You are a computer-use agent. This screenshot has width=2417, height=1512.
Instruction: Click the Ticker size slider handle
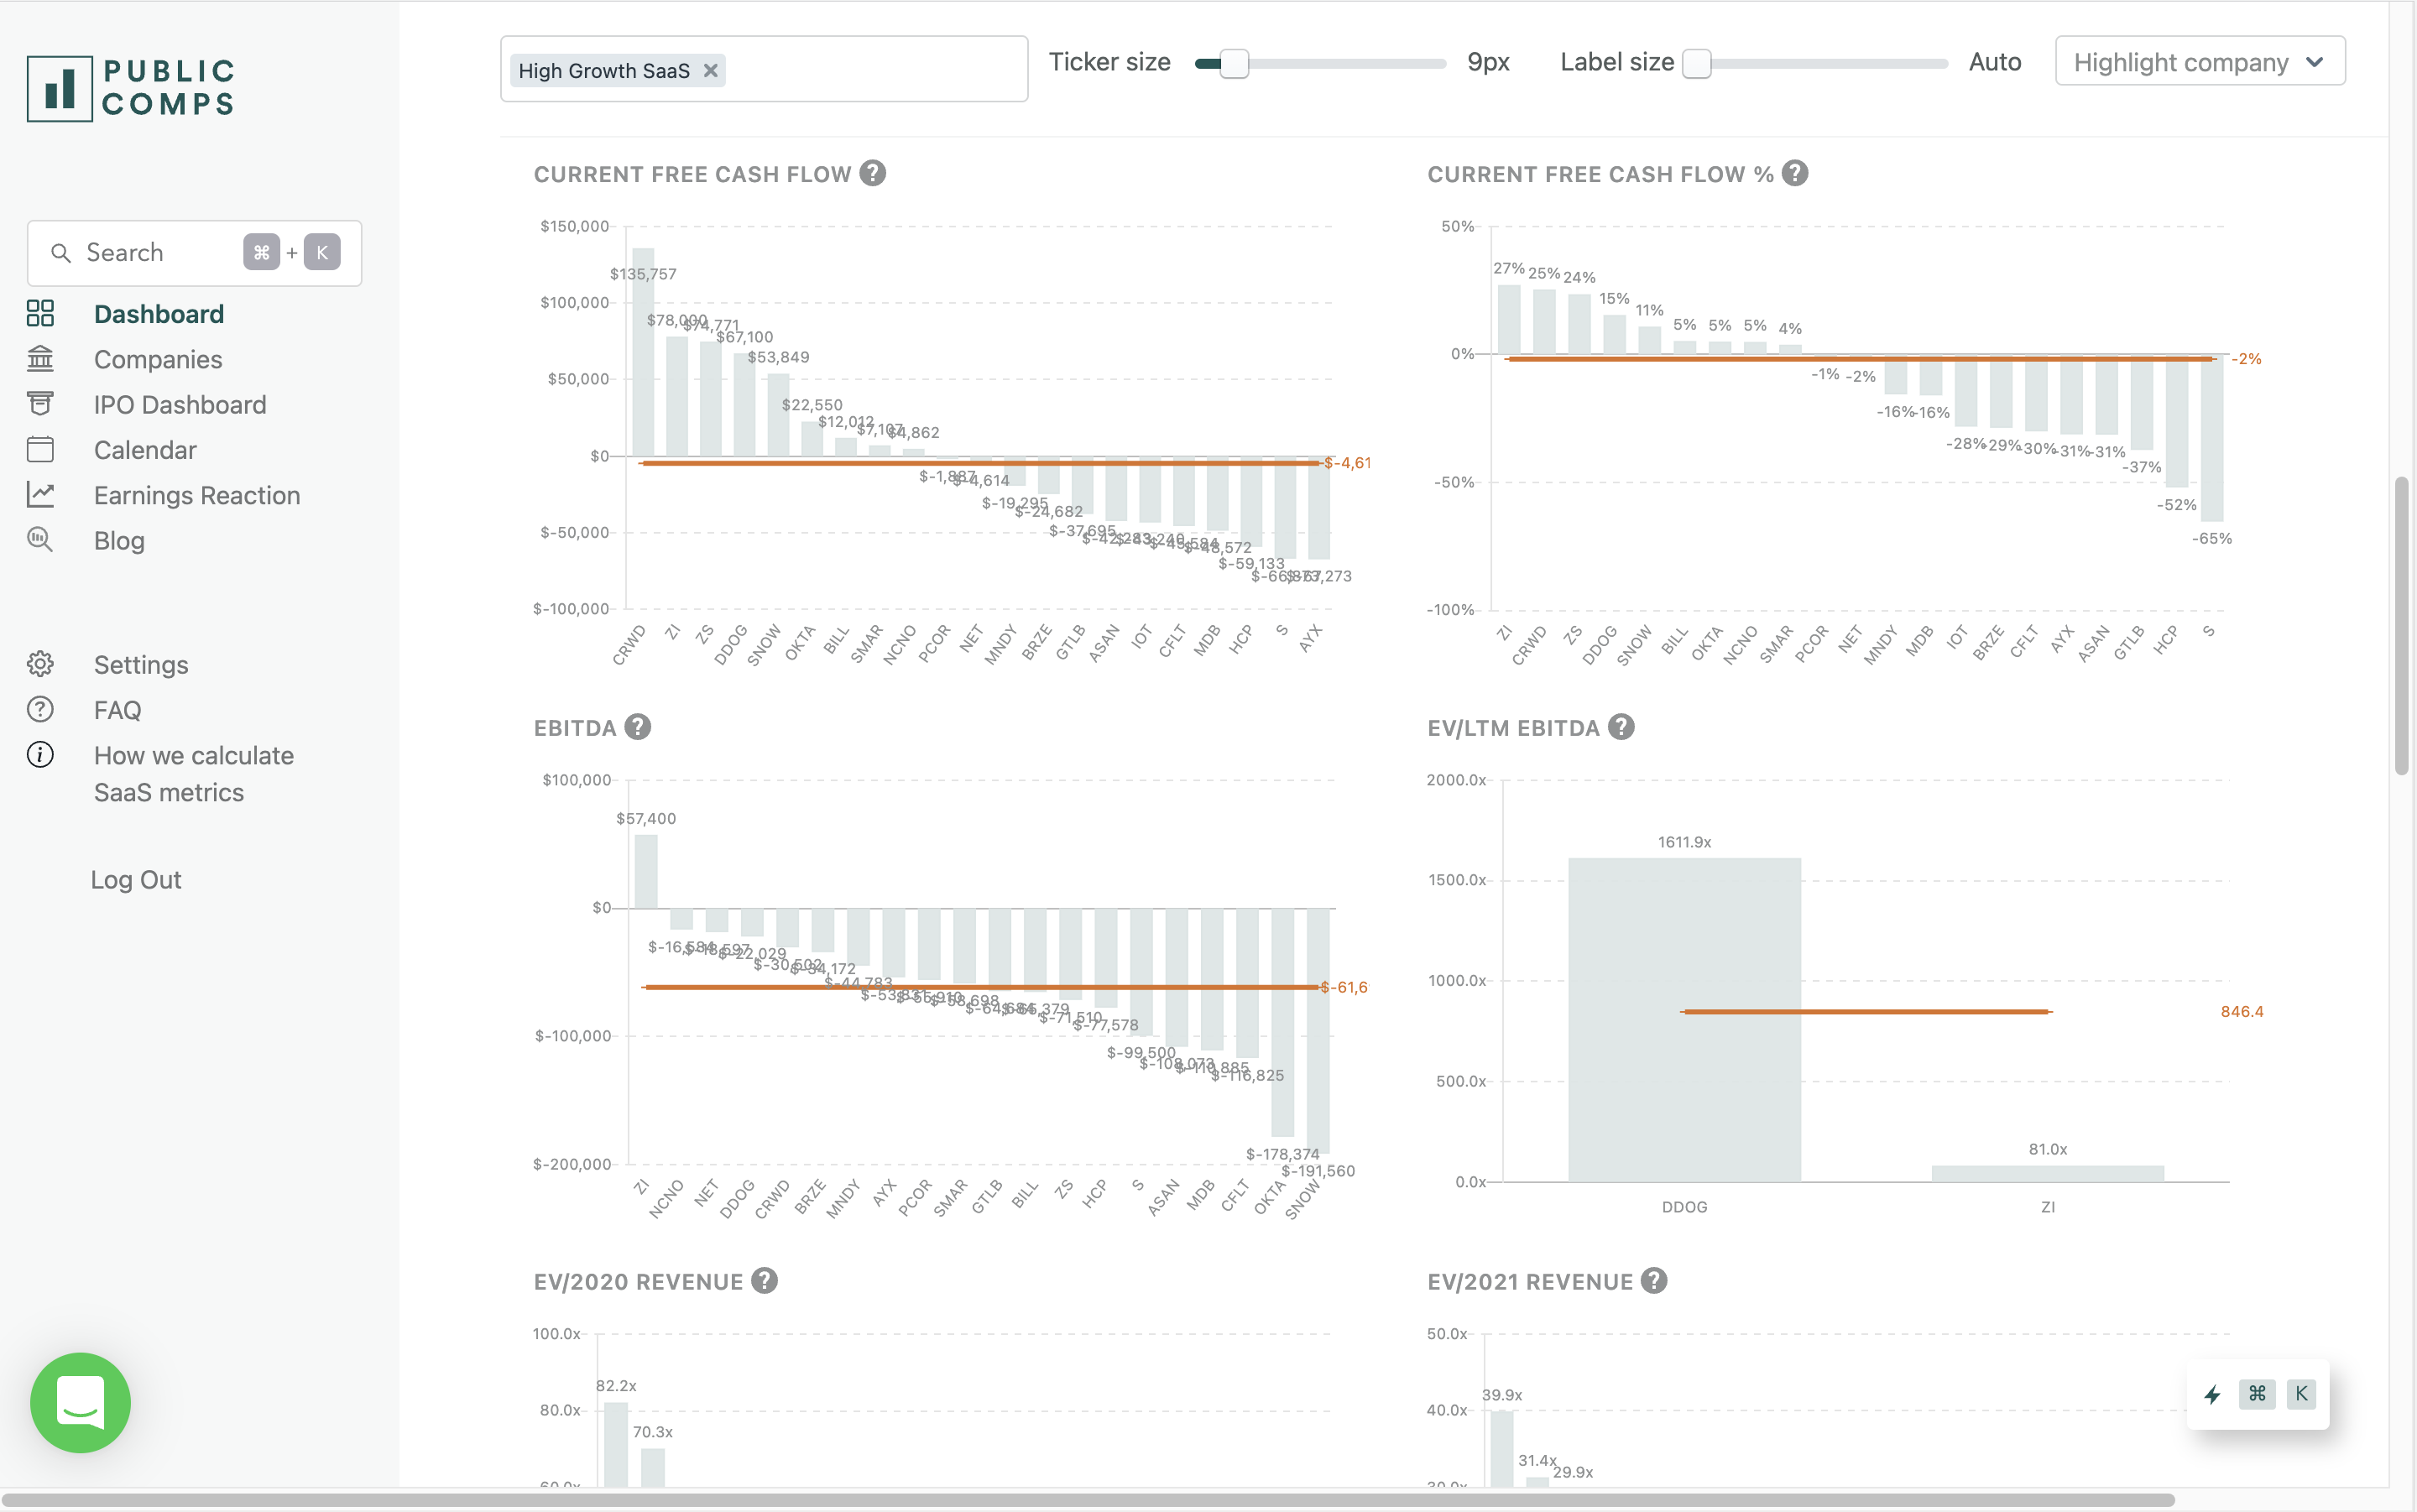(x=1234, y=63)
